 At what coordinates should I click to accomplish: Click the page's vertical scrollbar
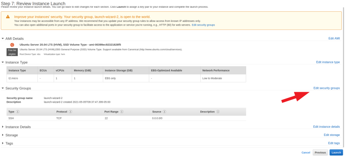coord(344,77)
